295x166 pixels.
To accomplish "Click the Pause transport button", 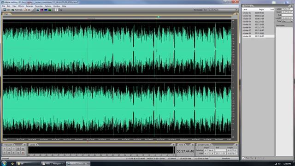I will point(13,148).
